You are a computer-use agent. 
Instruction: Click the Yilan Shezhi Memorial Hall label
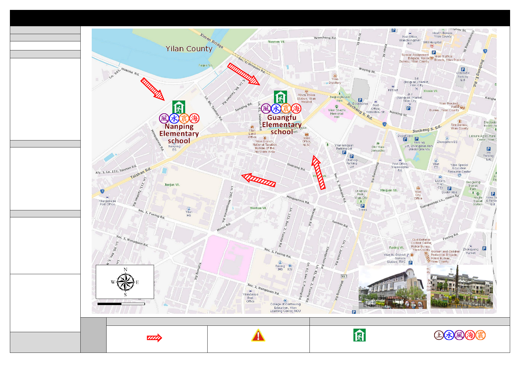[x=337, y=114]
